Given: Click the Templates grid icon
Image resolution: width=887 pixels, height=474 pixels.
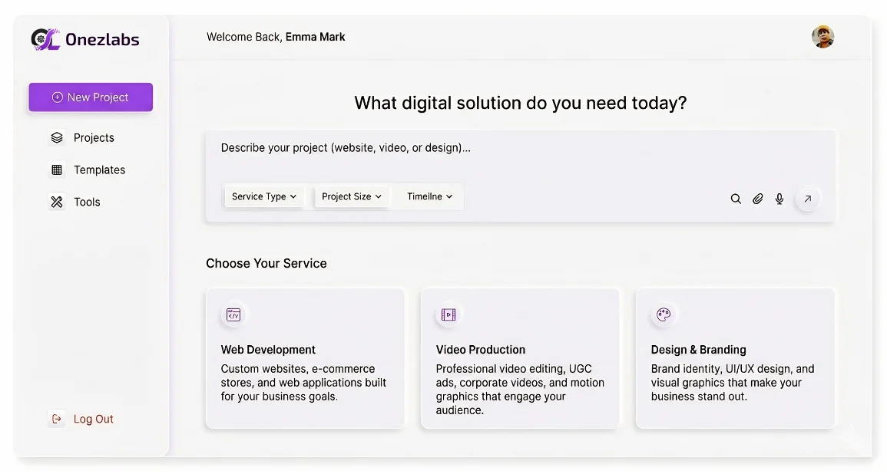Looking at the screenshot, I should [57, 170].
